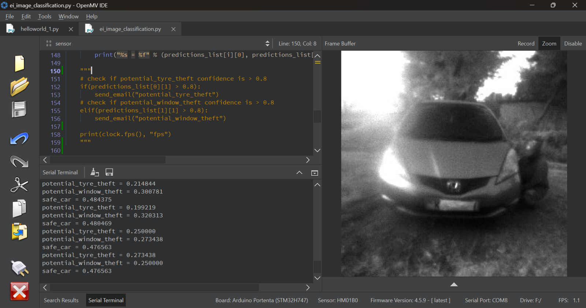Switch to the helloworld_1.py tab
The height and width of the screenshot is (308, 586).
coord(39,29)
